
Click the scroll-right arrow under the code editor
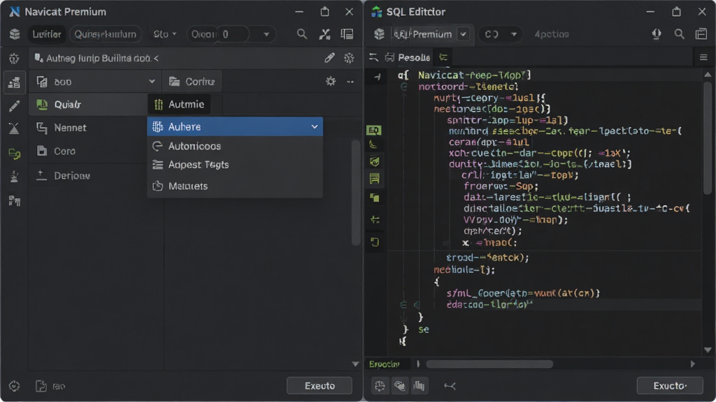[x=693, y=364]
